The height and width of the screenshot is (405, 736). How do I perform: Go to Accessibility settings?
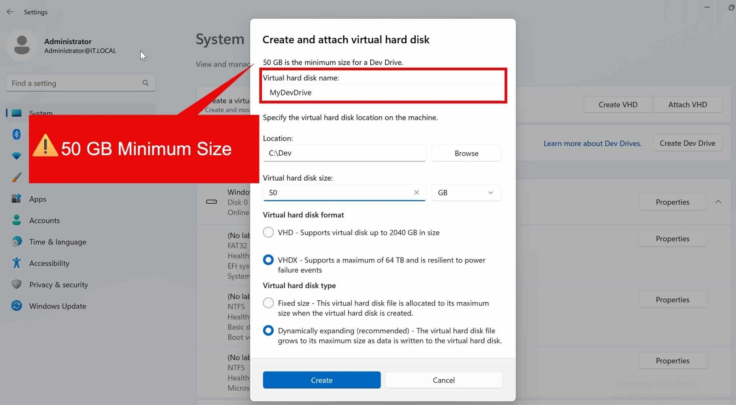pos(49,263)
